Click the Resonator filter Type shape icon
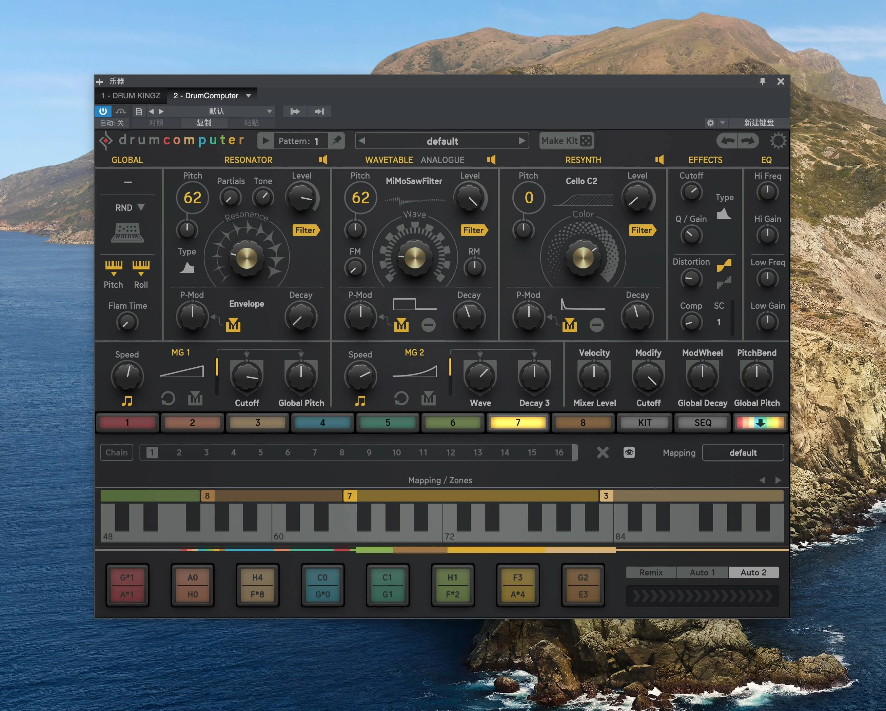The image size is (886, 711). pos(187,268)
